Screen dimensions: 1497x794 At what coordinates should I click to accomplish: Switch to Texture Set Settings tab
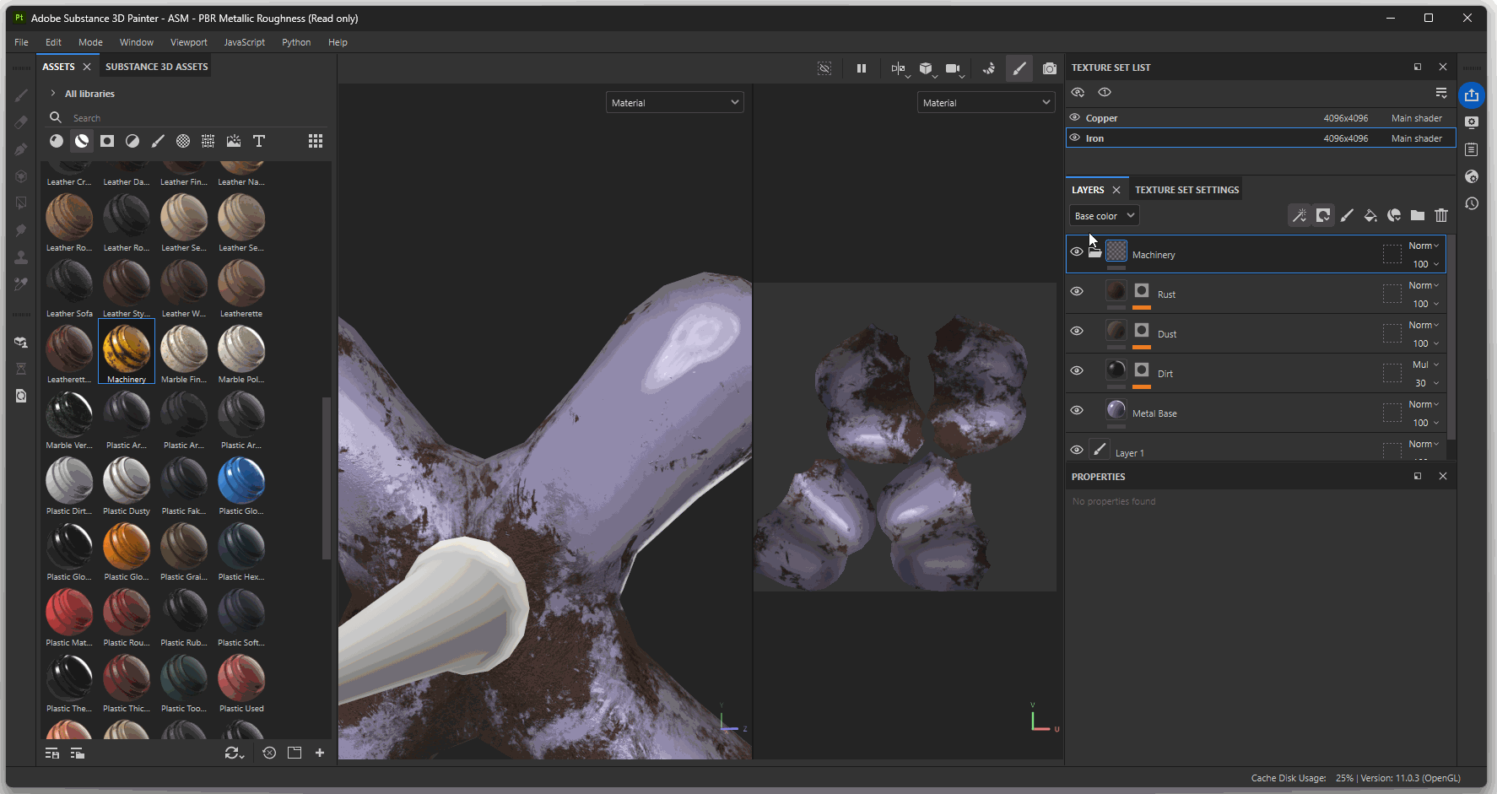pyautogui.click(x=1186, y=190)
